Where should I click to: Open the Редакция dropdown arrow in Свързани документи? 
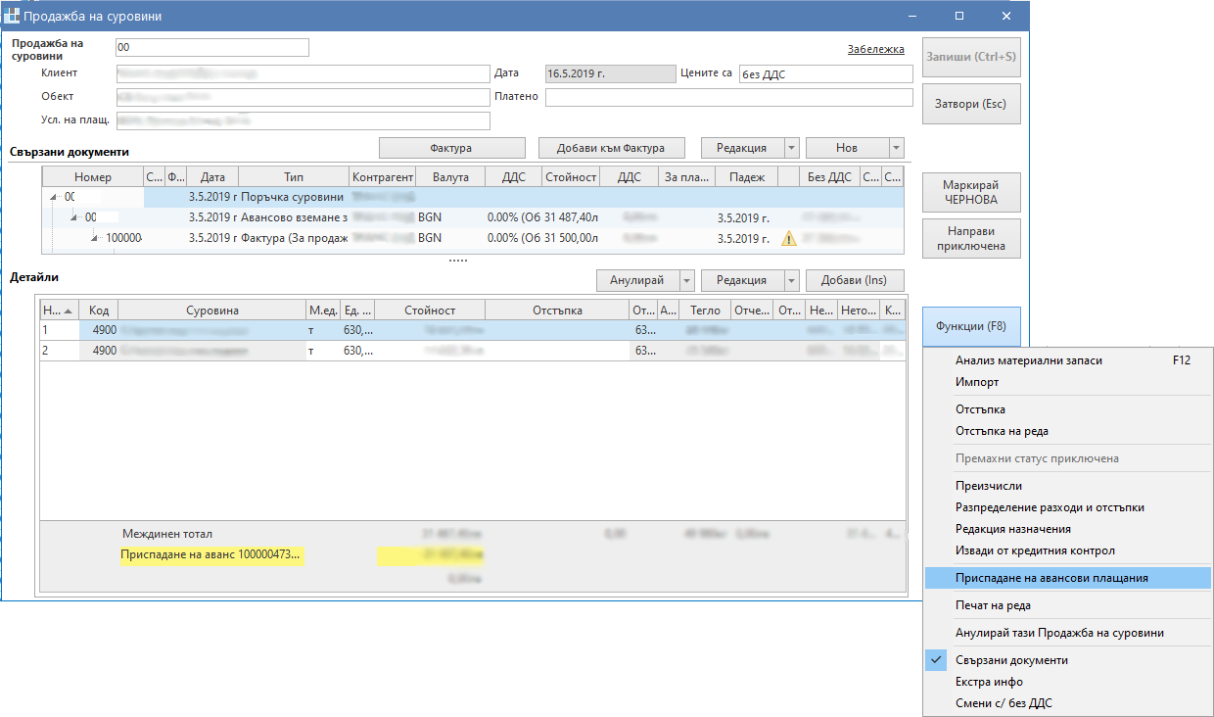click(x=790, y=148)
